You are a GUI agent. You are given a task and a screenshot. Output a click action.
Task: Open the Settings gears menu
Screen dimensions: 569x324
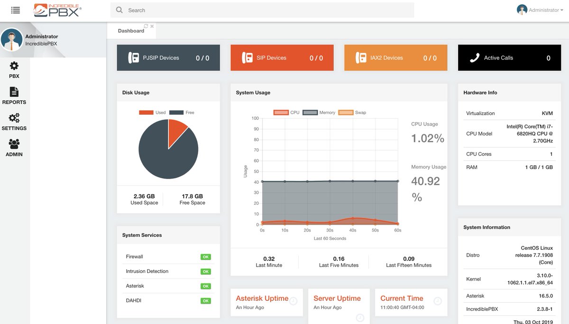click(x=14, y=122)
